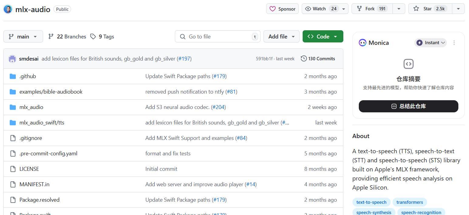Click the About heading in the sidebar

pyautogui.click(x=361, y=136)
